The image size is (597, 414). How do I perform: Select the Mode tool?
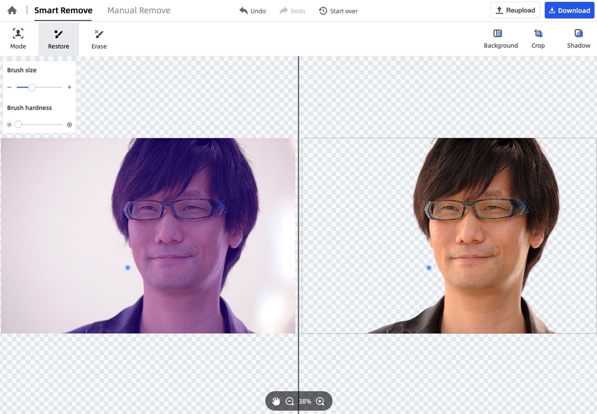tap(18, 39)
